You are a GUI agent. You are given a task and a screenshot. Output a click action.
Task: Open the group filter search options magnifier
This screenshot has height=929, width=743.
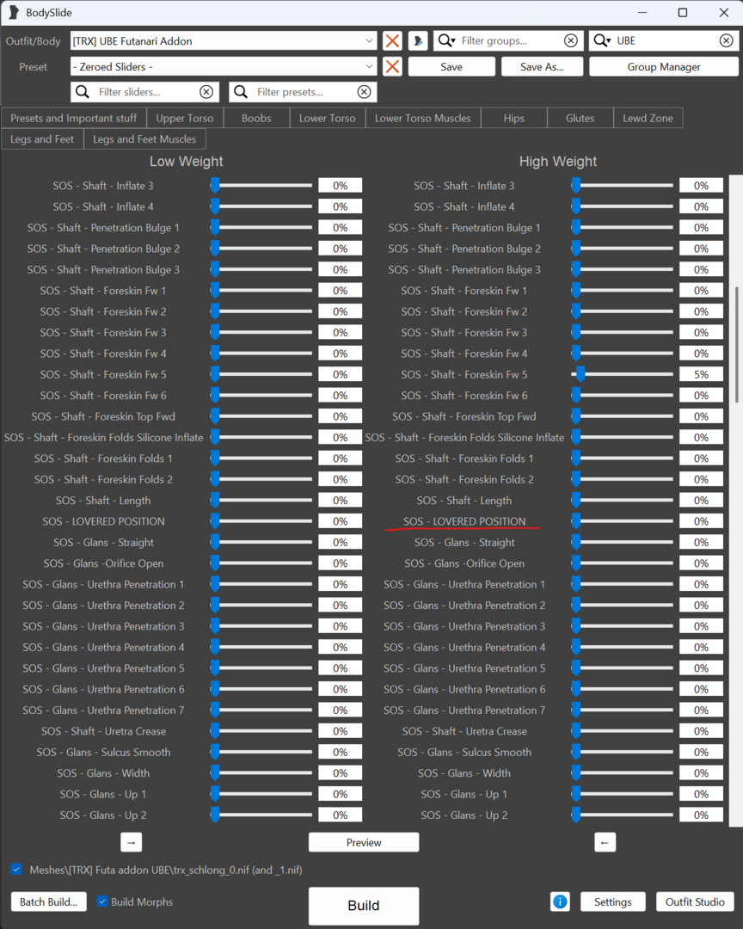[x=446, y=41]
